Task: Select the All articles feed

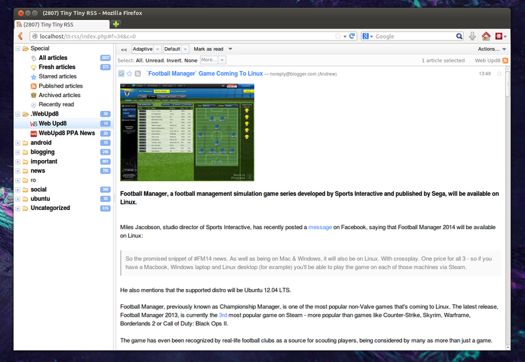Action: (x=53, y=58)
